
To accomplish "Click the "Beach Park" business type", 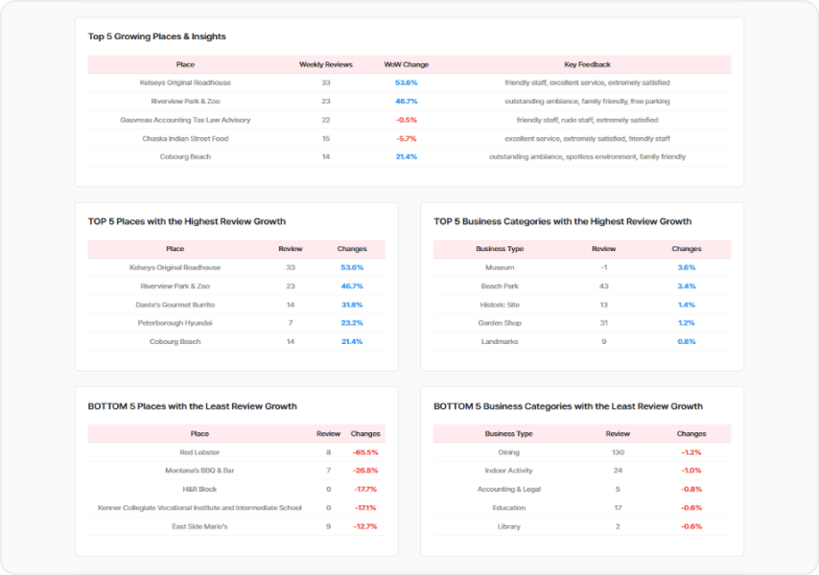I will point(500,287).
